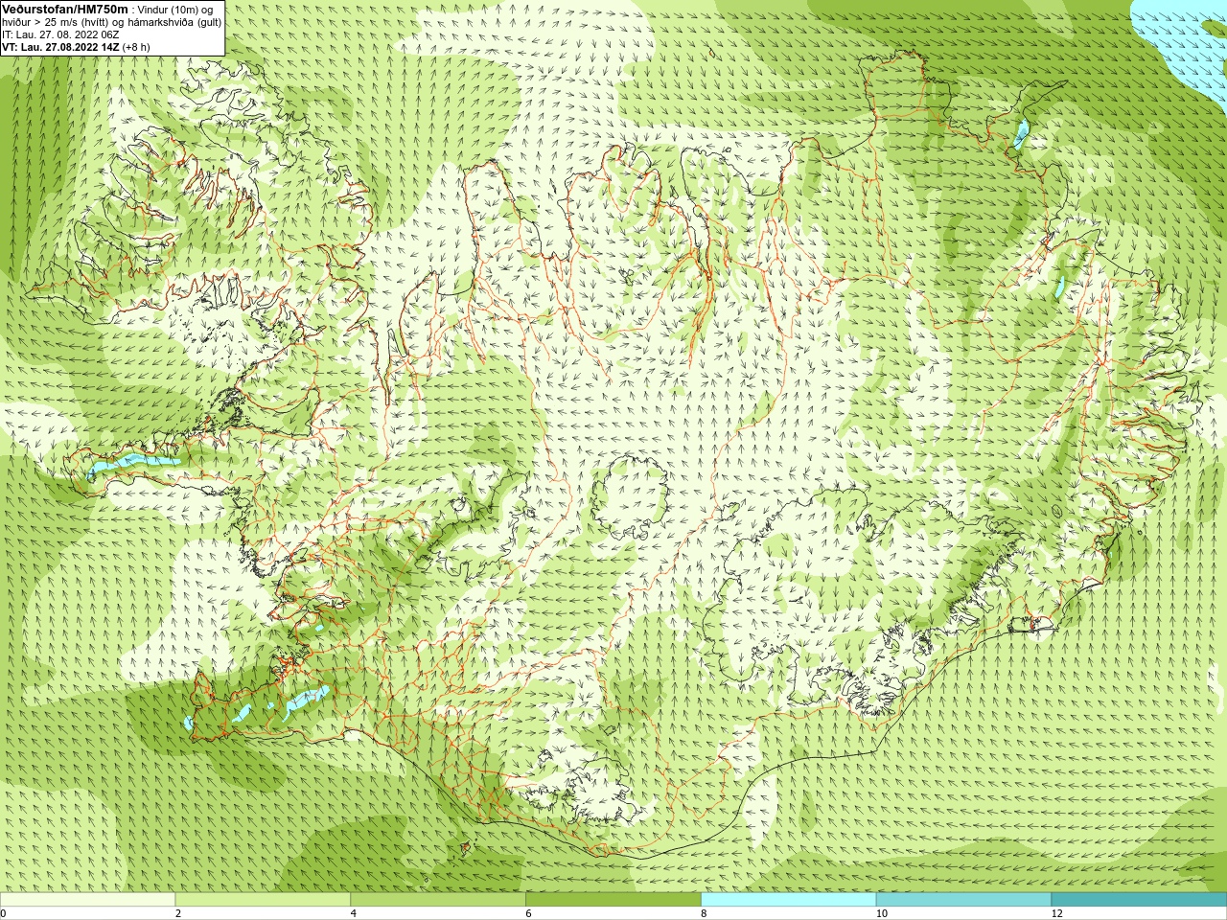Screen dimensions: 1227x920
Task: Click the legend label "6"
Action: click(x=528, y=913)
